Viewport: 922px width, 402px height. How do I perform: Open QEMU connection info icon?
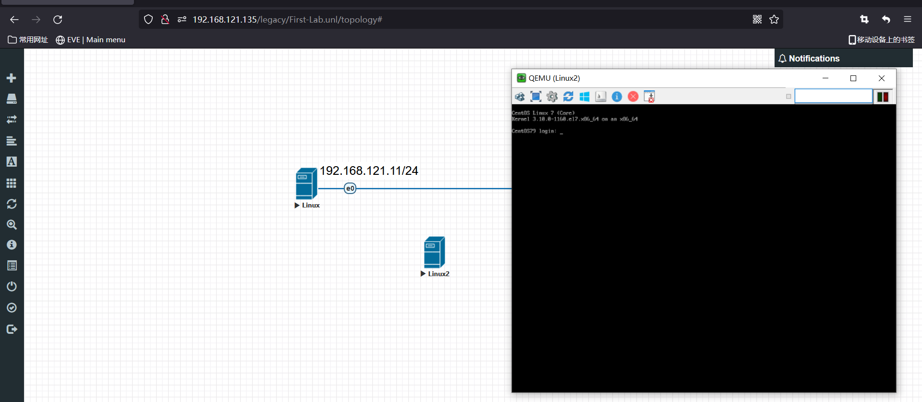[617, 97]
